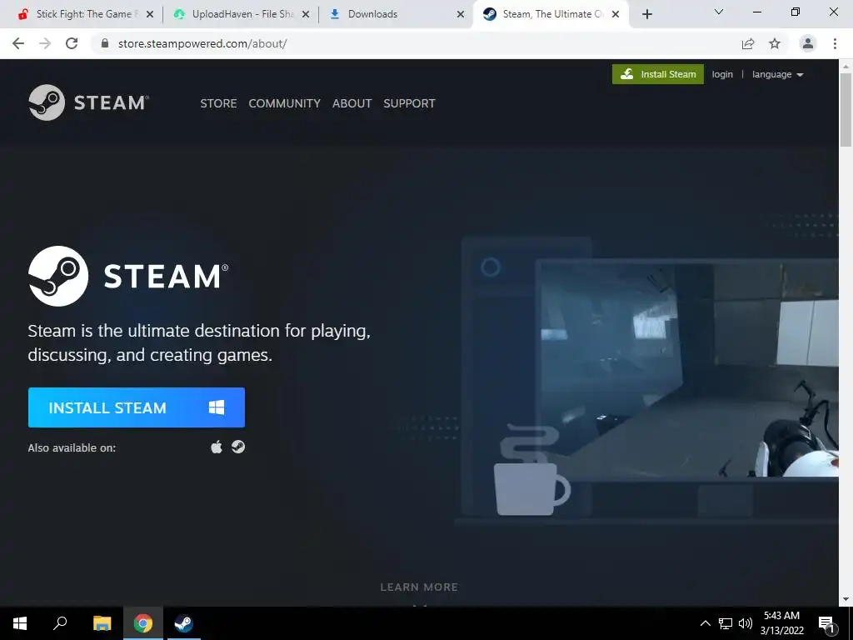Open the tab search chevron
The height and width of the screenshot is (640, 853).
pyautogui.click(x=719, y=12)
